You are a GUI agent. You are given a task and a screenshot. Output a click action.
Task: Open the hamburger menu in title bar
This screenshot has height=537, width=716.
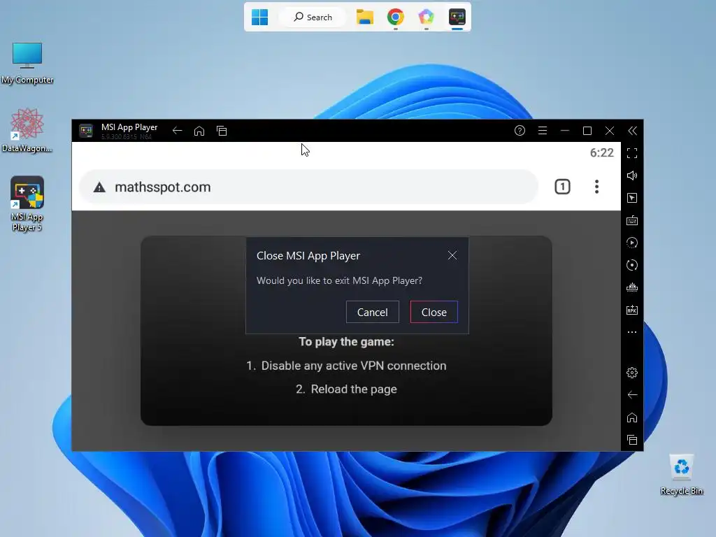[543, 131]
